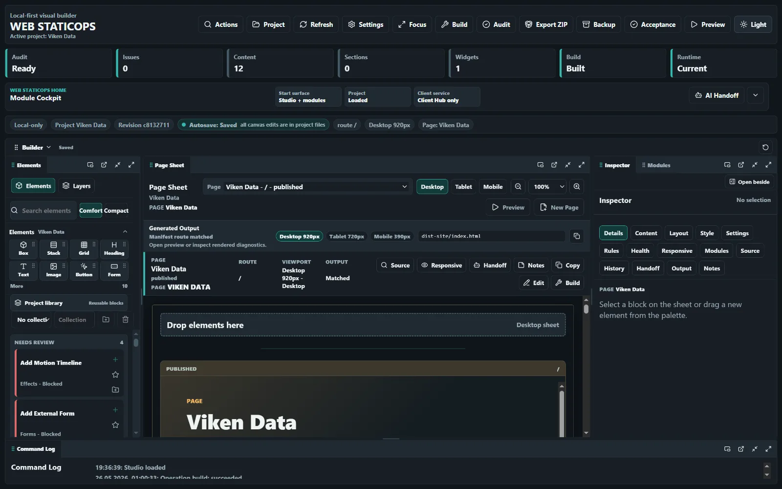Expand the AI Handoff chevron menu
782x489 pixels.
pyautogui.click(x=756, y=95)
